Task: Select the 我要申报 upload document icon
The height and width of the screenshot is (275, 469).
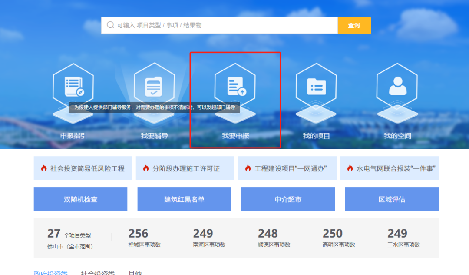Action: [x=235, y=86]
